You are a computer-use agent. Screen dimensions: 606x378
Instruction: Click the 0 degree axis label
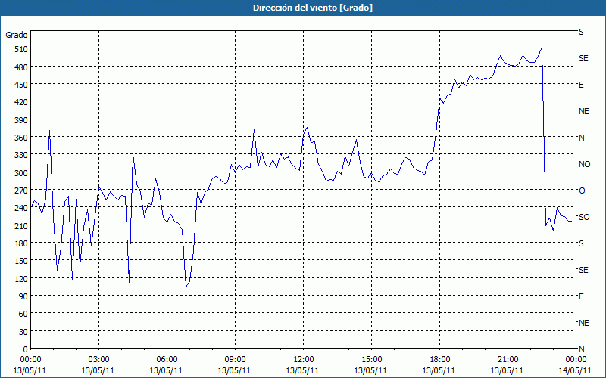pyautogui.click(x=25, y=349)
